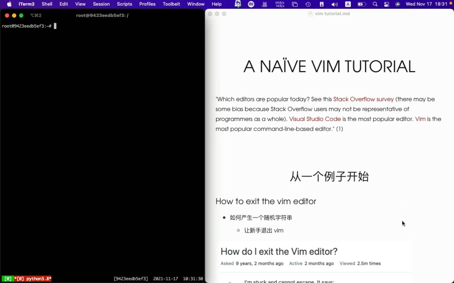Viewport: 454px width, 283px height.
Task: Click the vim tutorial.md window title
Action: pos(332,14)
